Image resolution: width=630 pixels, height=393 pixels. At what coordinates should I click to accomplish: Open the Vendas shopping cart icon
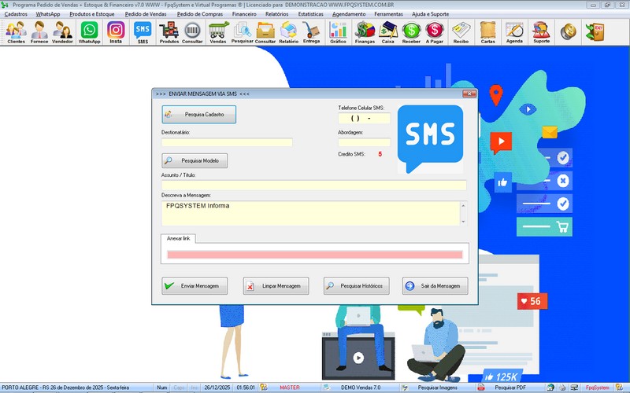coord(218,32)
